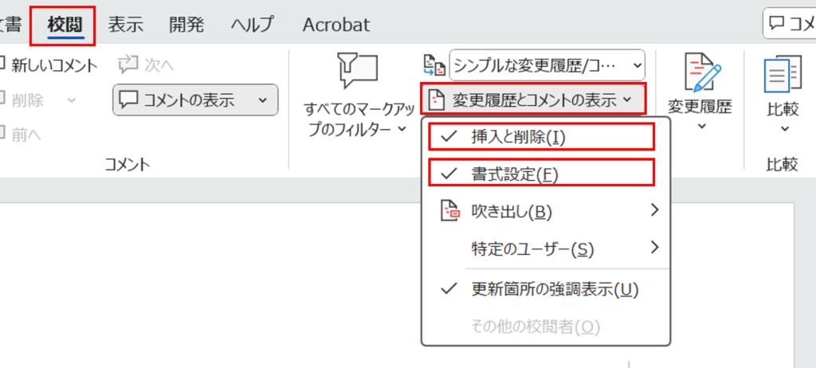This screenshot has width=816, height=368.
Task: Click the display-for-review icon beside combo box
Action: [x=434, y=65]
